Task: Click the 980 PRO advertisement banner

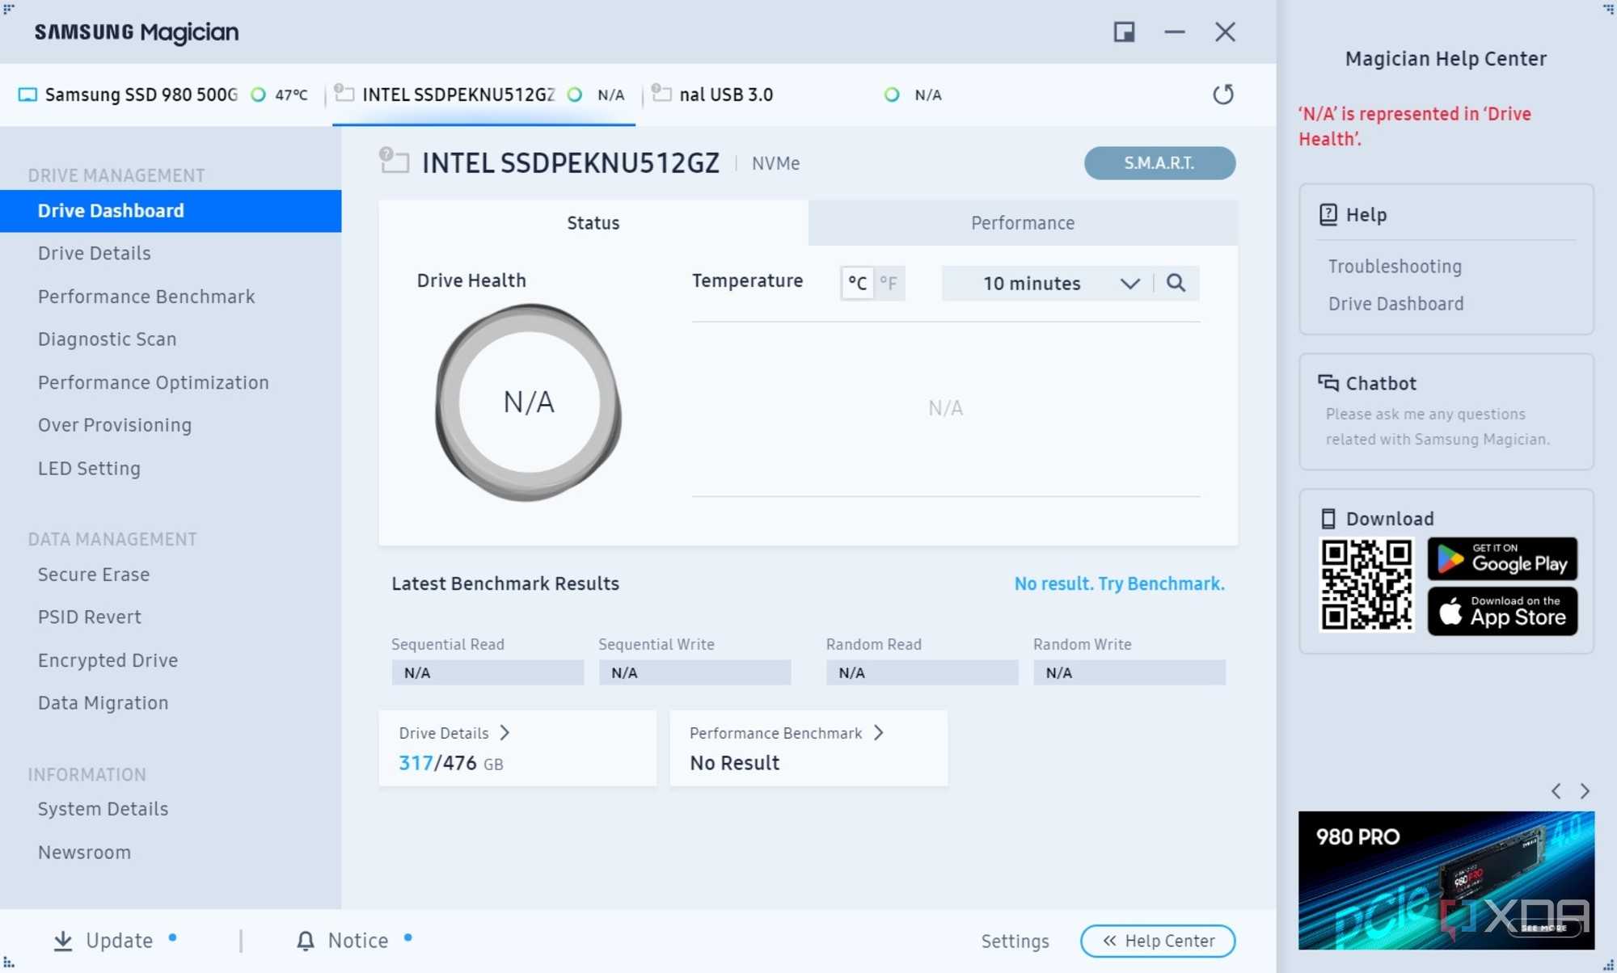Action: [x=1446, y=880]
